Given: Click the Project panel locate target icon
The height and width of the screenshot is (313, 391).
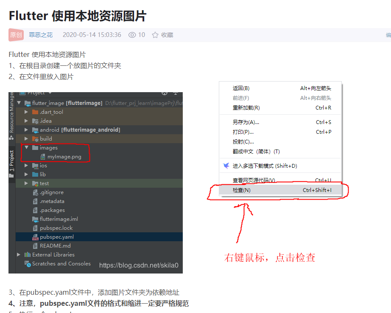Looking at the screenshot, I should (165, 93).
